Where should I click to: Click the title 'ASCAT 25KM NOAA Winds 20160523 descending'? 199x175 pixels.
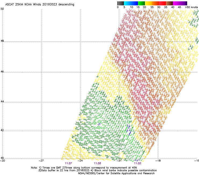click(40, 5)
